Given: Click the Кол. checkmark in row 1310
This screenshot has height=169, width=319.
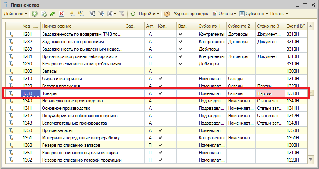Looking at the screenshot, I should coord(160,79).
